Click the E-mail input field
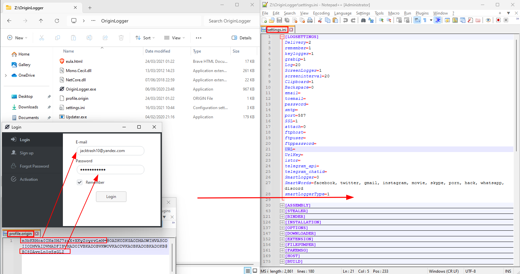The width and height of the screenshot is (520, 274). 111,151
